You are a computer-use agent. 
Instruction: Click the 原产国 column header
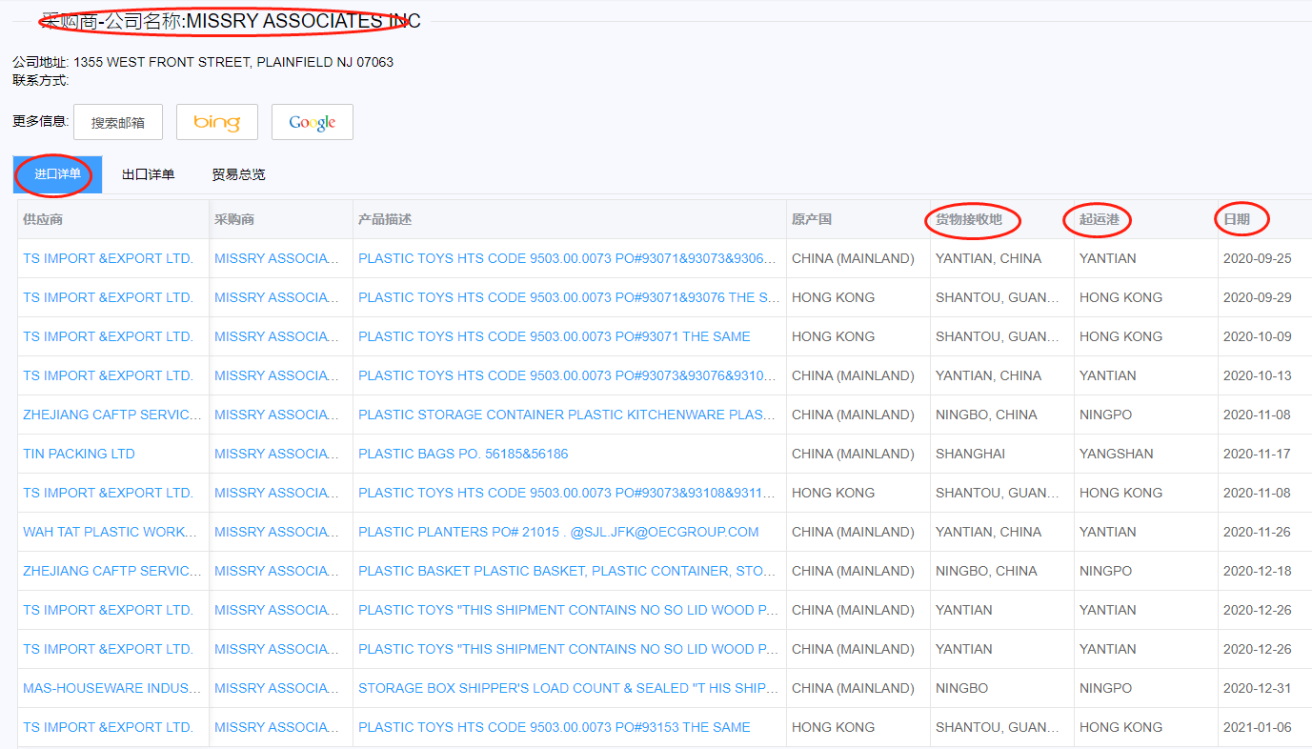click(812, 219)
